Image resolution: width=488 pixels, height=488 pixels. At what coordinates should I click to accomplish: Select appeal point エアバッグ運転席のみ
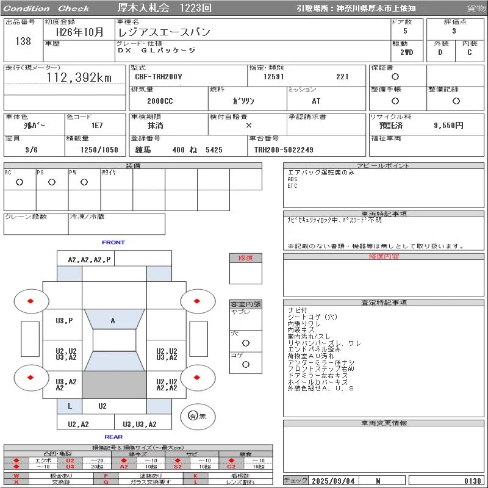point(321,173)
